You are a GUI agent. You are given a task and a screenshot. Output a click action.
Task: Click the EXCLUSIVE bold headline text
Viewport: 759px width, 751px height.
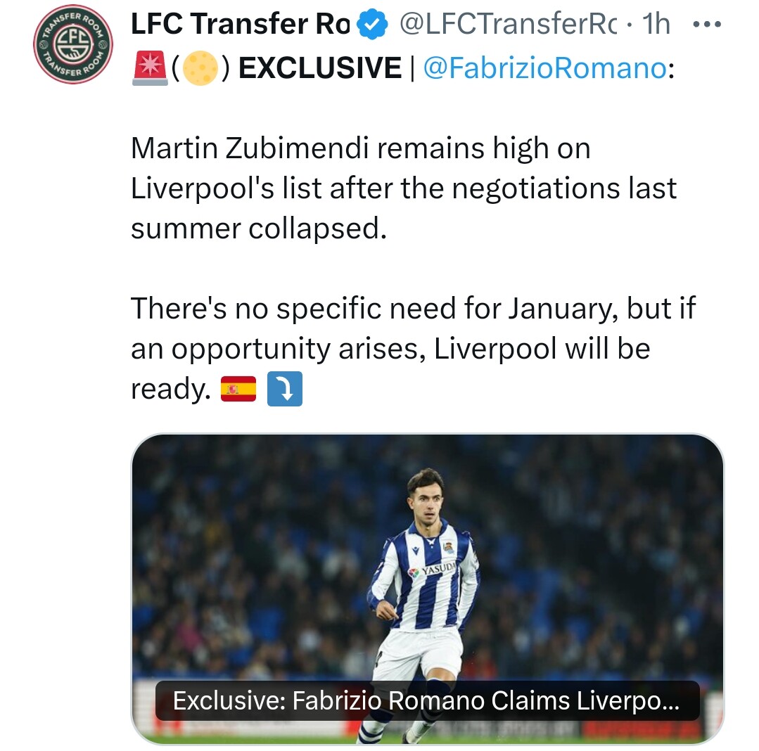[320, 68]
